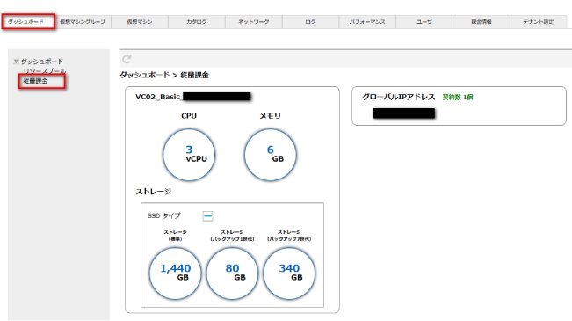Collapse the ダッシュボード tree node arrow
572x321 pixels.
pyautogui.click(x=16, y=62)
